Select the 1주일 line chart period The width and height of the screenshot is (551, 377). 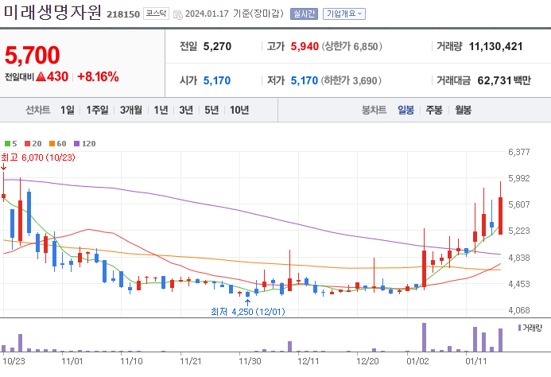click(x=97, y=110)
